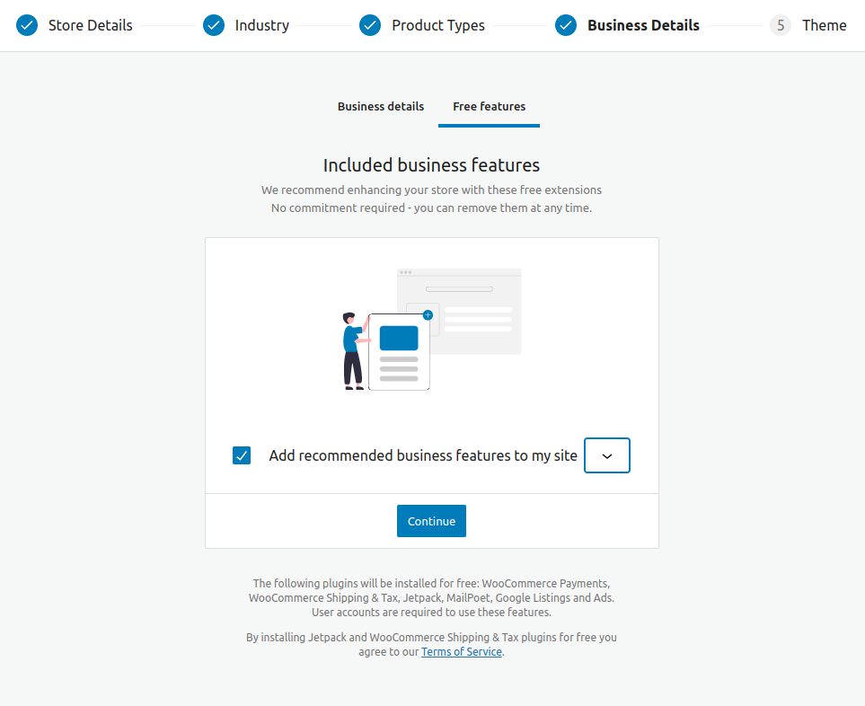Click the Product Types step checkmark icon
The image size is (865, 706).
pyautogui.click(x=369, y=25)
